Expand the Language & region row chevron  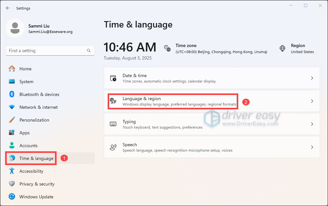(312, 101)
